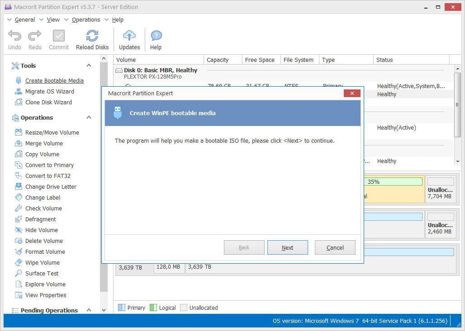Click the Check Volume wrench icon
Image resolution: width=465 pixels, height=331 pixels.
(19, 209)
